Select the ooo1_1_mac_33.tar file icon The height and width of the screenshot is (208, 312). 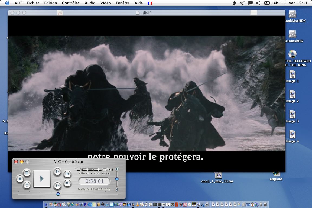coord(218,175)
